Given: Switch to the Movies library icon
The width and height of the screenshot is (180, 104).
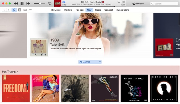Looking at the screenshot, I should (x=20, y=10).
